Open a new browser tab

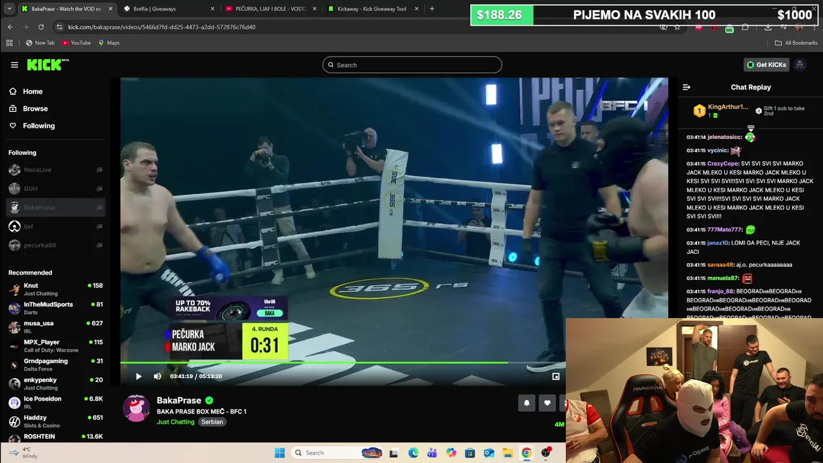[431, 9]
